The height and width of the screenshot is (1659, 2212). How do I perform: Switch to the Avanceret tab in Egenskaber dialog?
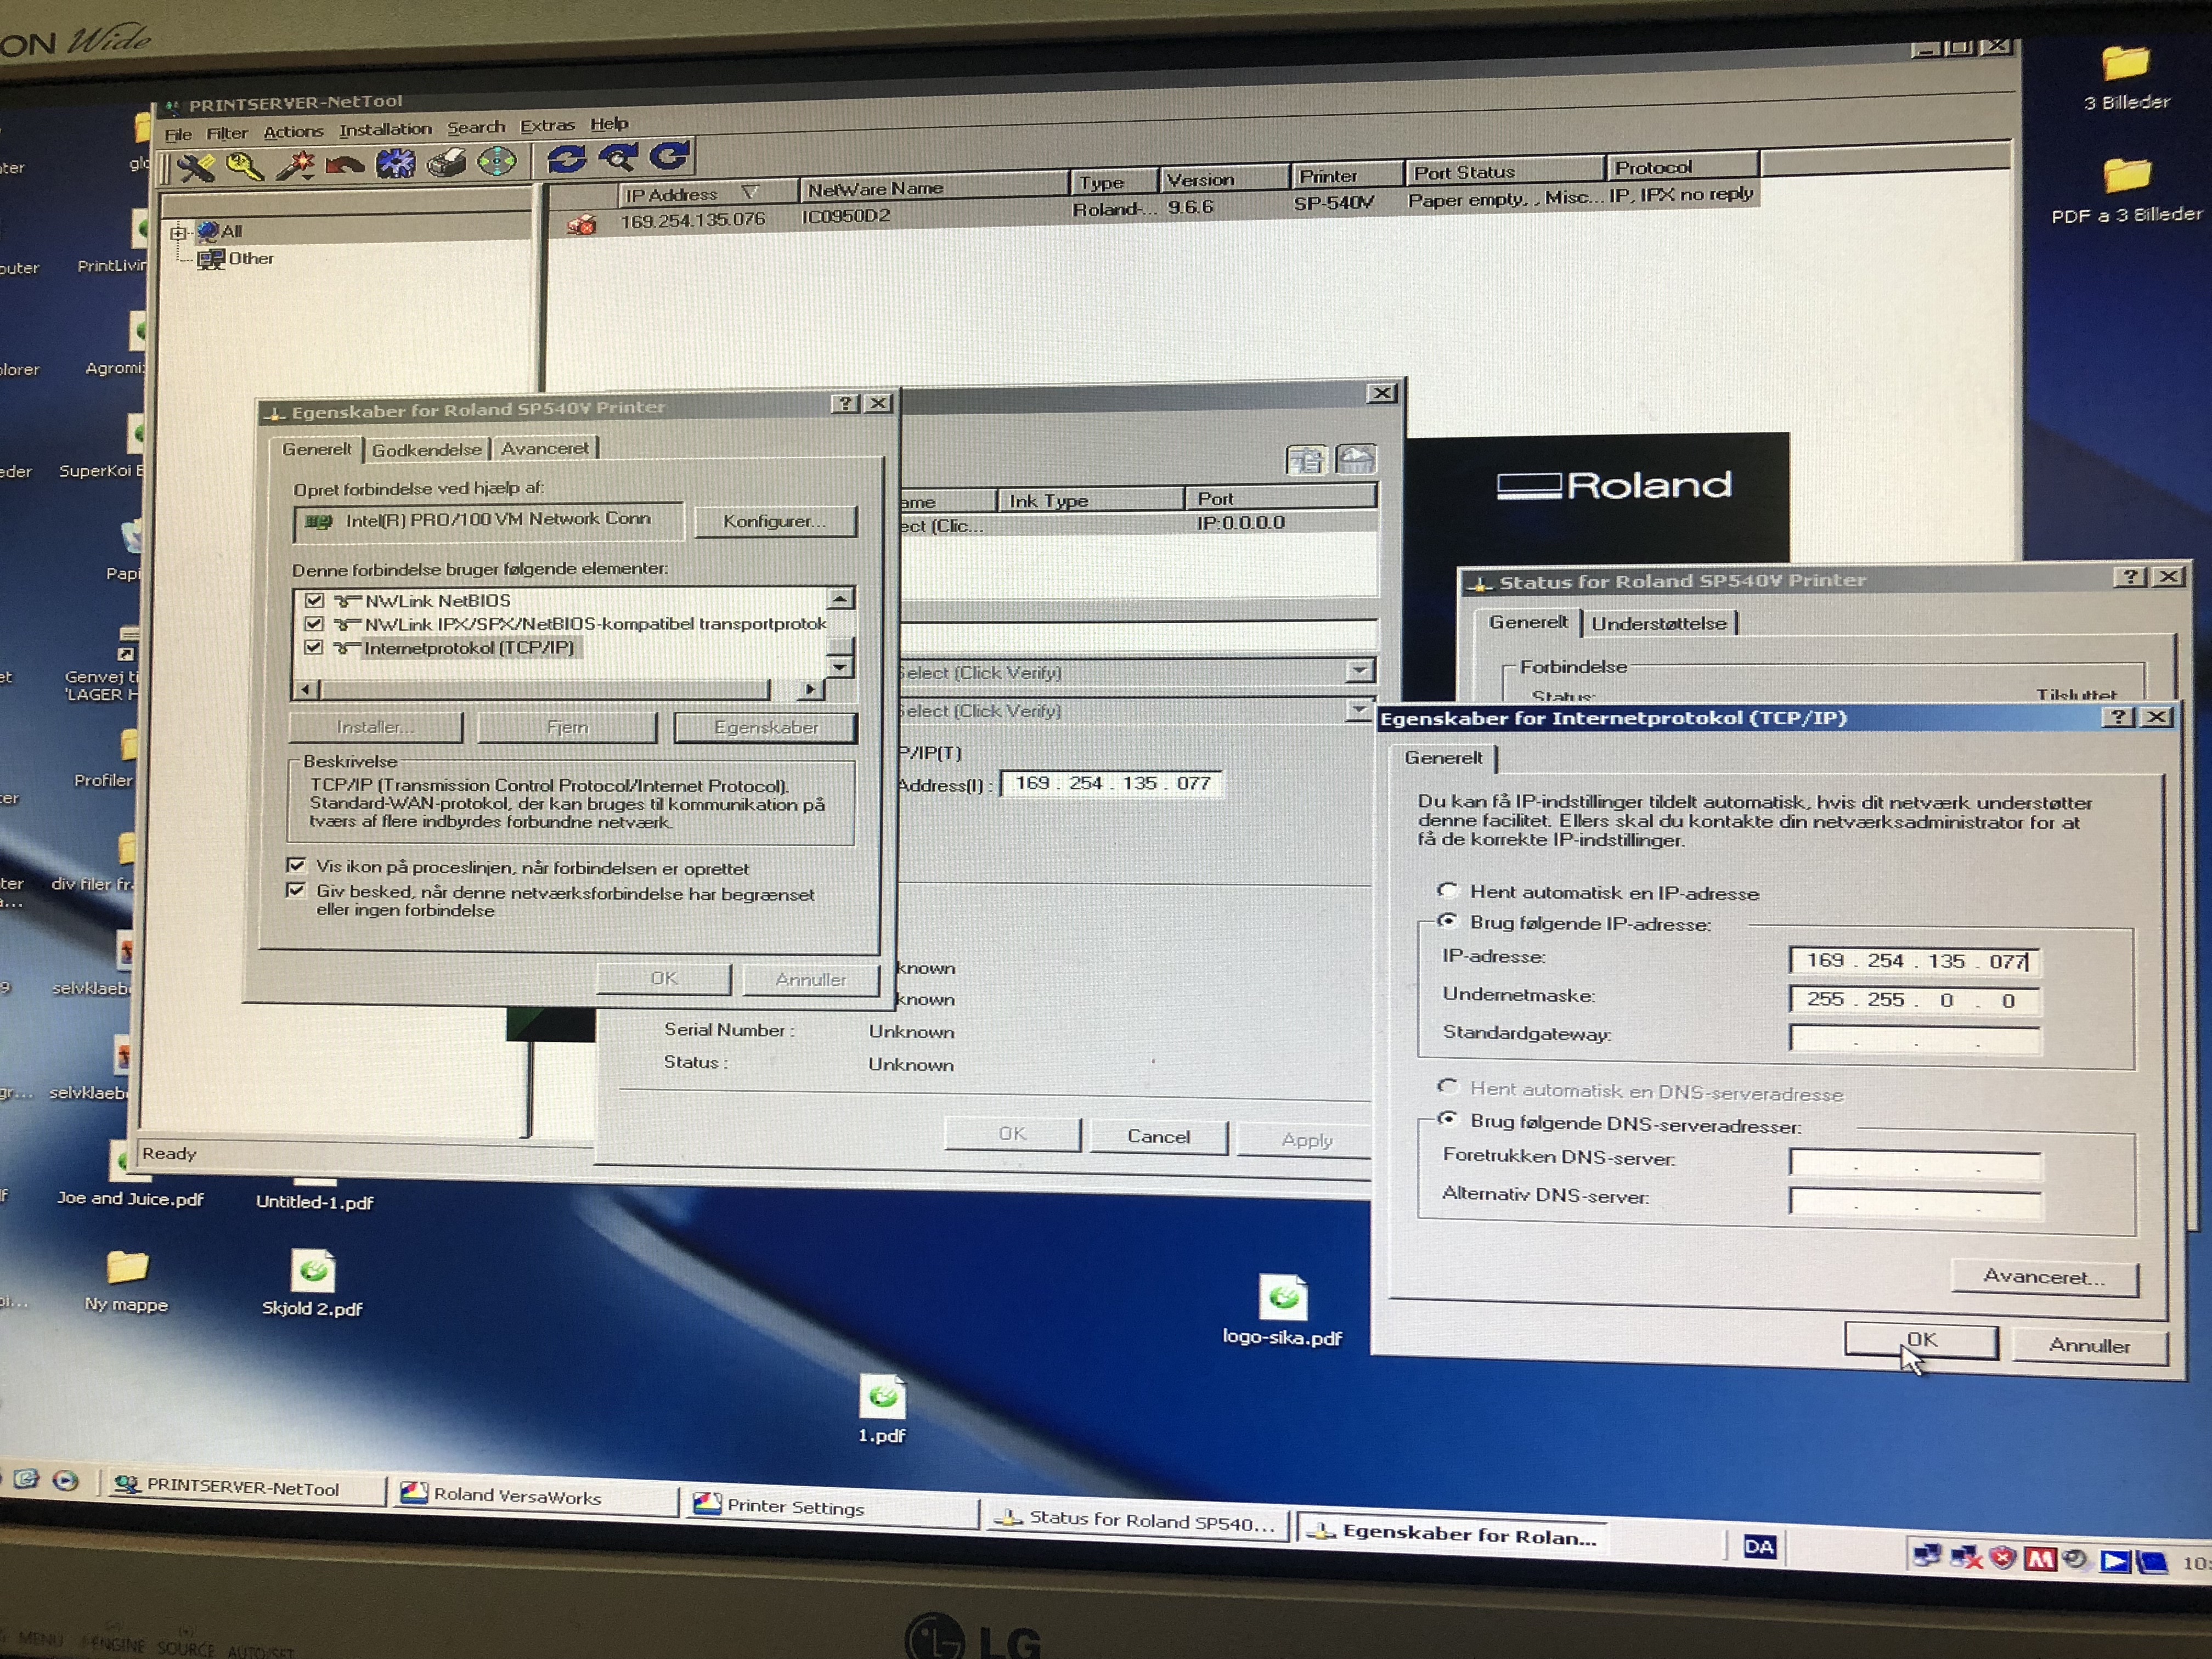545,448
